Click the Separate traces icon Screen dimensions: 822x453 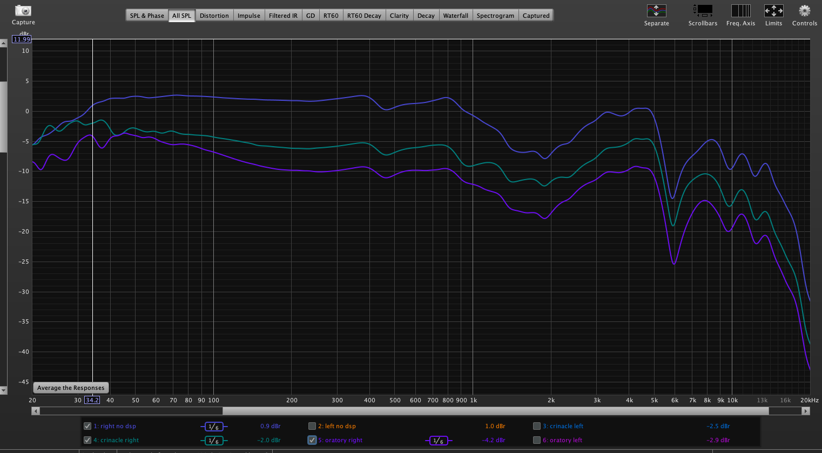pyautogui.click(x=656, y=11)
